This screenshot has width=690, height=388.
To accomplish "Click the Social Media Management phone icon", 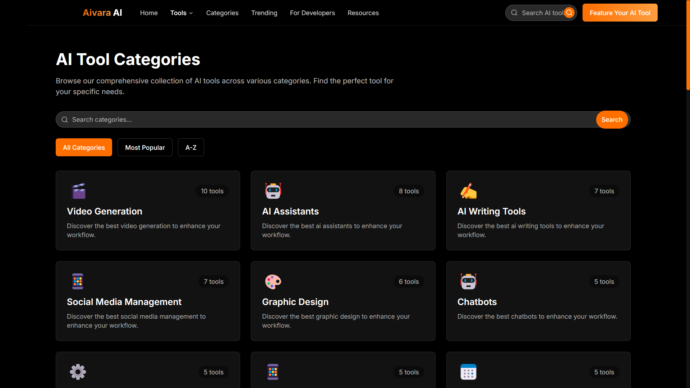I will click(x=78, y=282).
